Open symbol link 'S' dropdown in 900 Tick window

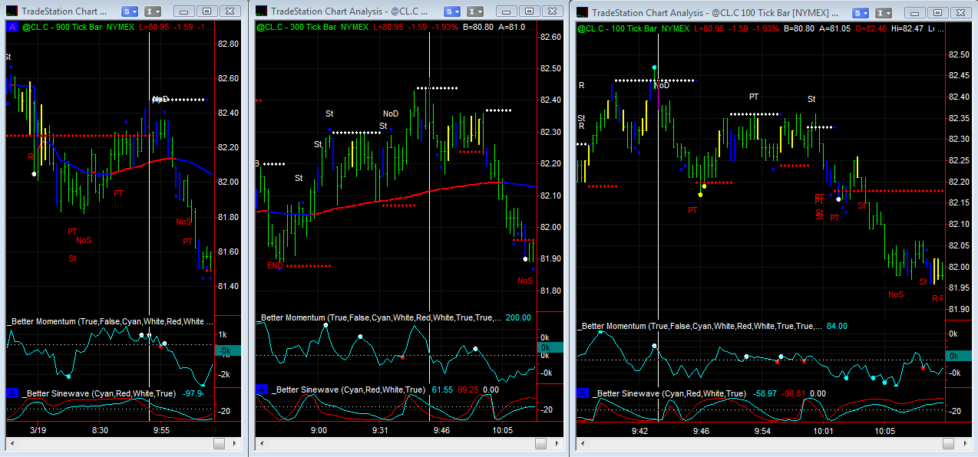pyautogui.click(x=131, y=12)
